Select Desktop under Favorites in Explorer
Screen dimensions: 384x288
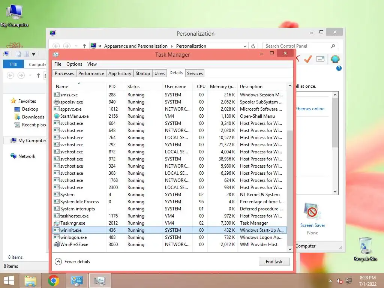point(30,109)
